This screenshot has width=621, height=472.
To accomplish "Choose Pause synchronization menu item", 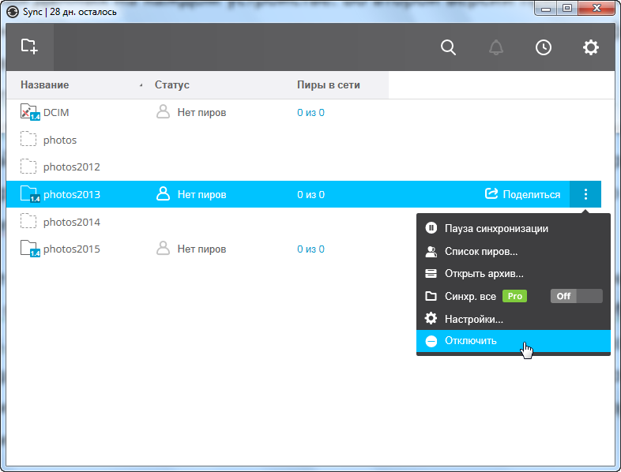I will (x=514, y=228).
